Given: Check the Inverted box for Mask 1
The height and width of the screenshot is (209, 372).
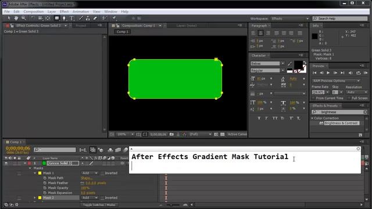Looking at the screenshot, I should tap(102, 173).
